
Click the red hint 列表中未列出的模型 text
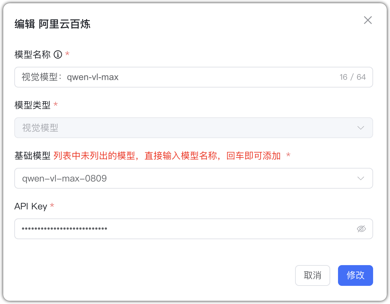167,156
